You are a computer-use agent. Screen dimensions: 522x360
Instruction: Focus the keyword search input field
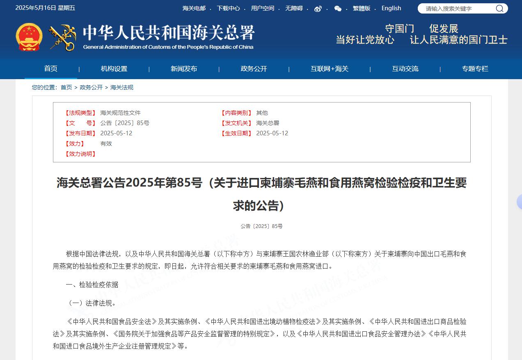coord(456,9)
